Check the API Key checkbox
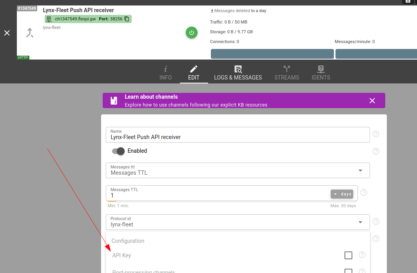The height and width of the screenshot is (273, 417). [348, 255]
